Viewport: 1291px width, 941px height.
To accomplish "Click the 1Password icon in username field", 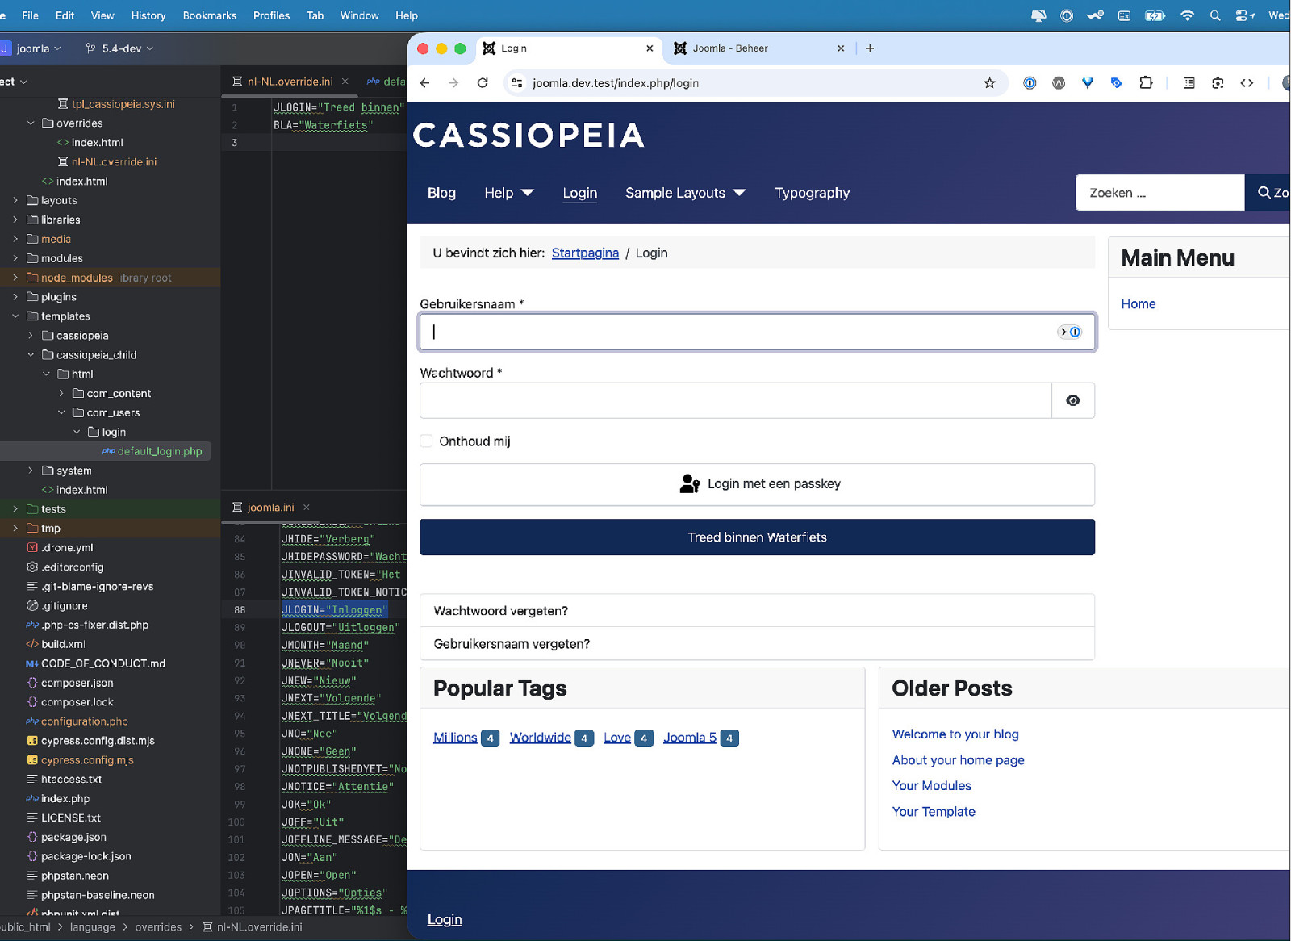I will (1071, 332).
